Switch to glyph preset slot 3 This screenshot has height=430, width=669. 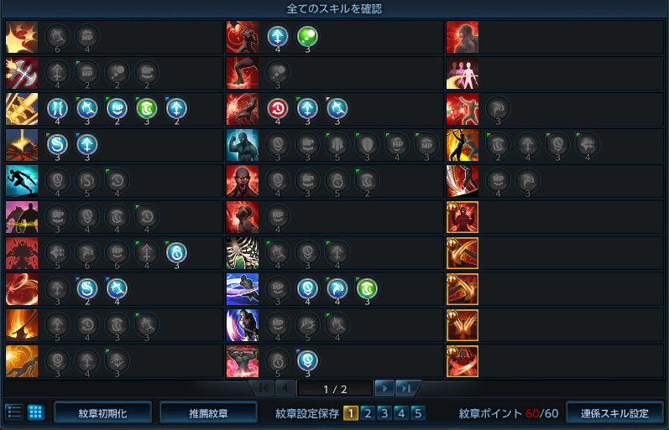384,413
